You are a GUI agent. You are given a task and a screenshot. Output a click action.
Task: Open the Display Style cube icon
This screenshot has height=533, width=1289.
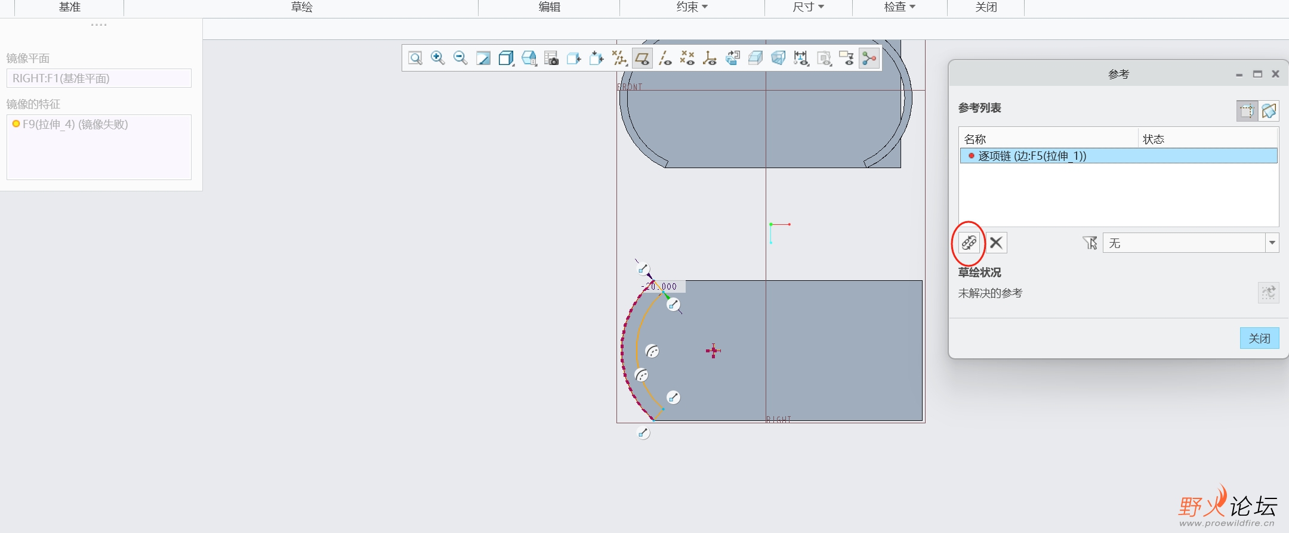(506, 58)
